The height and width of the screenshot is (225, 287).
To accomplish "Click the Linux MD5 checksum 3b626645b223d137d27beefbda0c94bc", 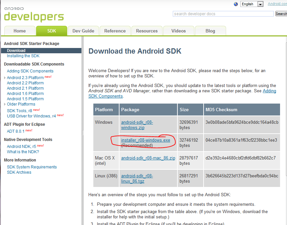I will [x=242, y=176].
